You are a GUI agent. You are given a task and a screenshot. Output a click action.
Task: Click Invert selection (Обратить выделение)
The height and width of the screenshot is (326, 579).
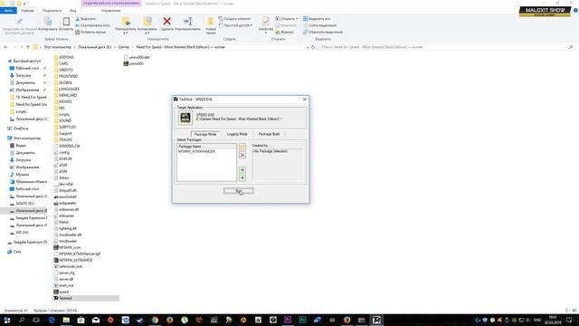(x=323, y=33)
